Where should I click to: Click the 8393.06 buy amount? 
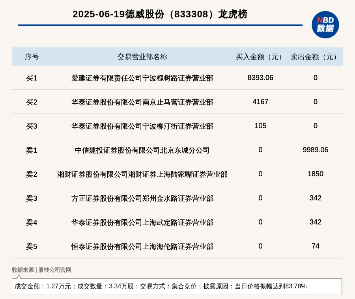coord(260,78)
